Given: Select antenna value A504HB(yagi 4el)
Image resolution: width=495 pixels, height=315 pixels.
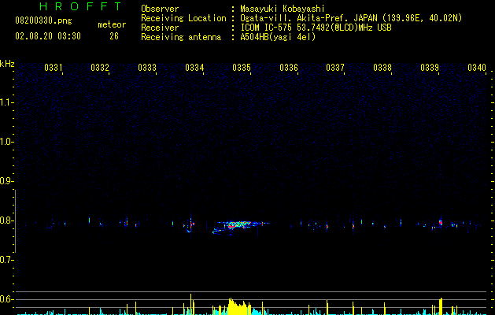Looking at the screenshot, I should 278,37.
